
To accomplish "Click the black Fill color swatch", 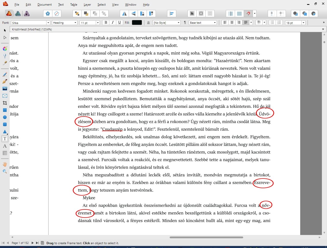I will coord(137,22).
